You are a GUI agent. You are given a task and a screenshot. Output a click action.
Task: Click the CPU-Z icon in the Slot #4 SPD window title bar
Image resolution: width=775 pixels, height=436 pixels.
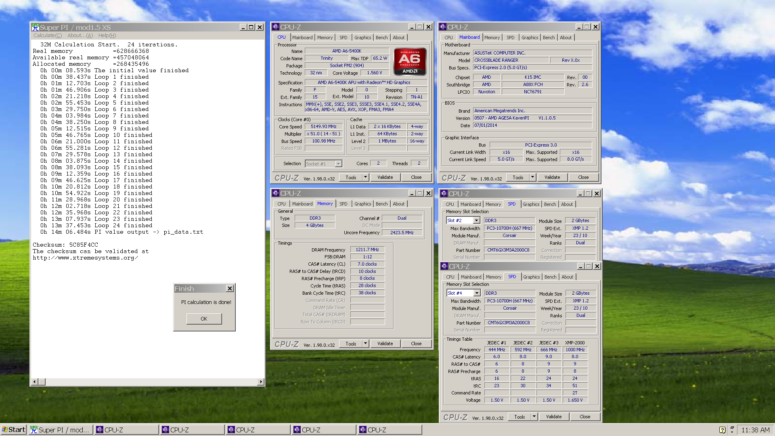coord(444,266)
